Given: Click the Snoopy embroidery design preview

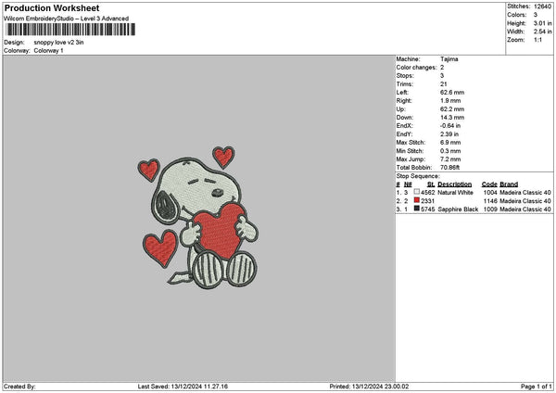Looking at the screenshot, I should point(198,217).
